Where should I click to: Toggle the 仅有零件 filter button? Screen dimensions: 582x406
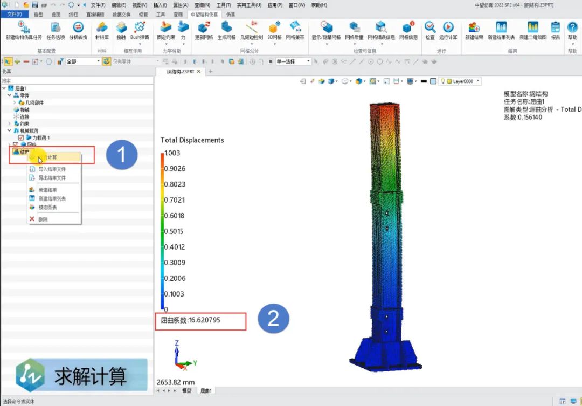(x=107, y=61)
